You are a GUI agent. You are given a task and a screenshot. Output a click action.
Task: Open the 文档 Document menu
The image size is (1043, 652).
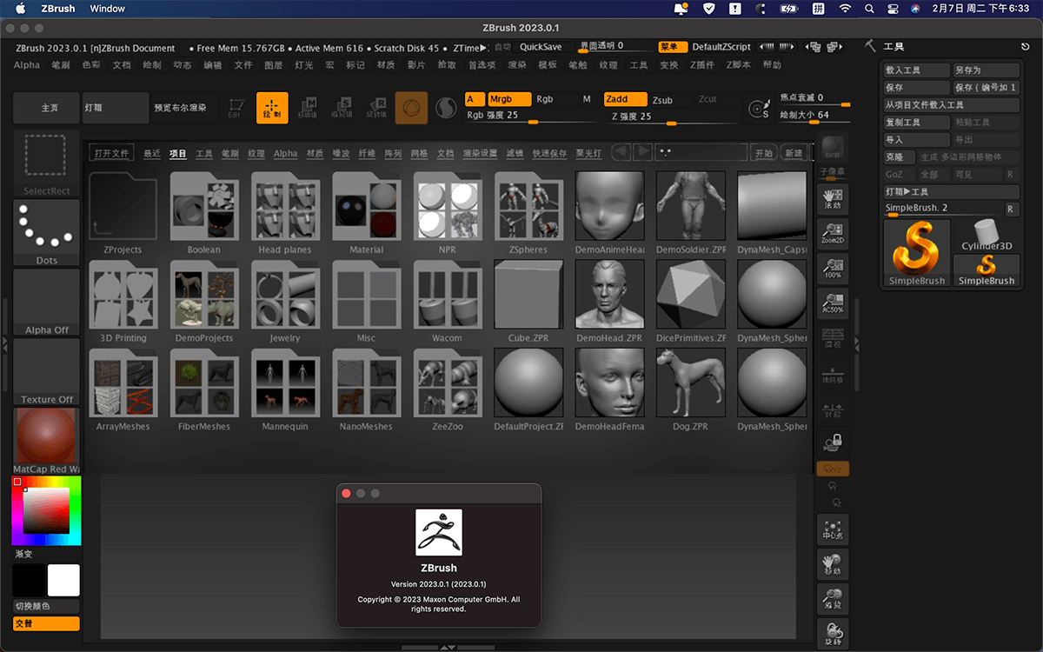tap(122, 65)
